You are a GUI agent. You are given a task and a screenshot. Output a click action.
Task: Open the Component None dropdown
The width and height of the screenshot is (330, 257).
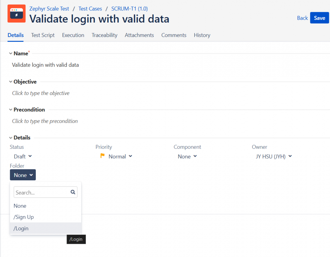(187, 157)
